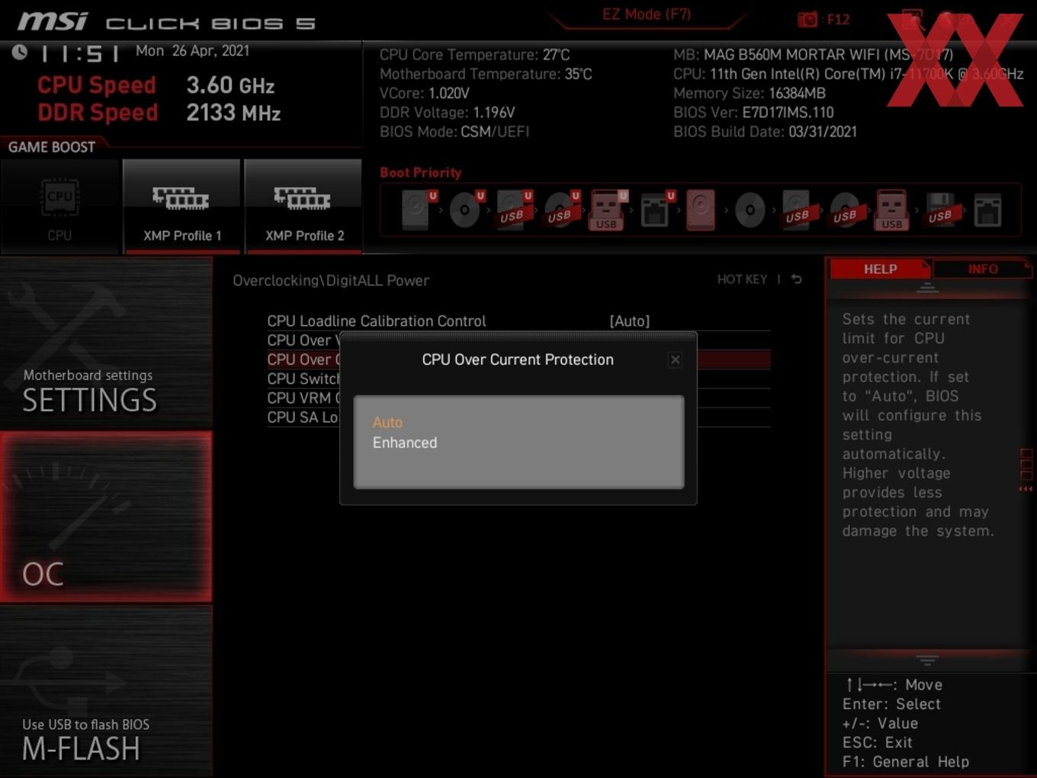Select the legacy optical disc icon without U badge
1037x778 pixels.
tap(750, 209)
